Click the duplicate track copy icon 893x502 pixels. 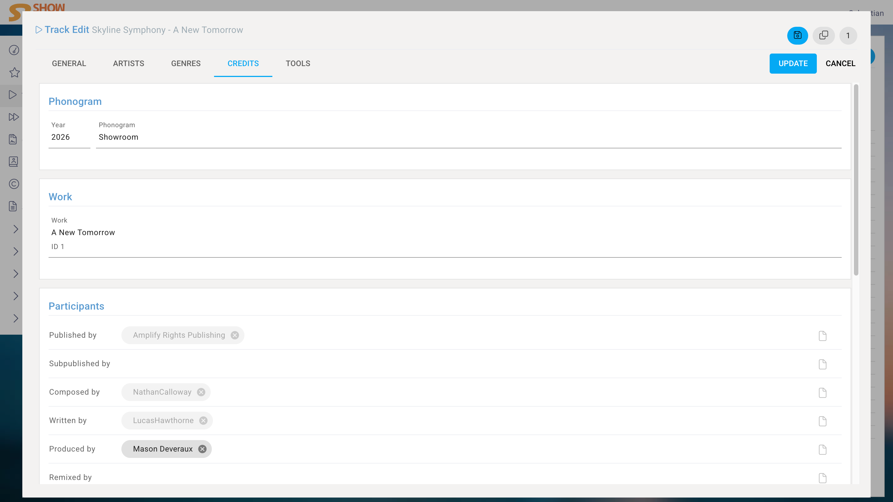pyautogui.click(x=823, y=35)
